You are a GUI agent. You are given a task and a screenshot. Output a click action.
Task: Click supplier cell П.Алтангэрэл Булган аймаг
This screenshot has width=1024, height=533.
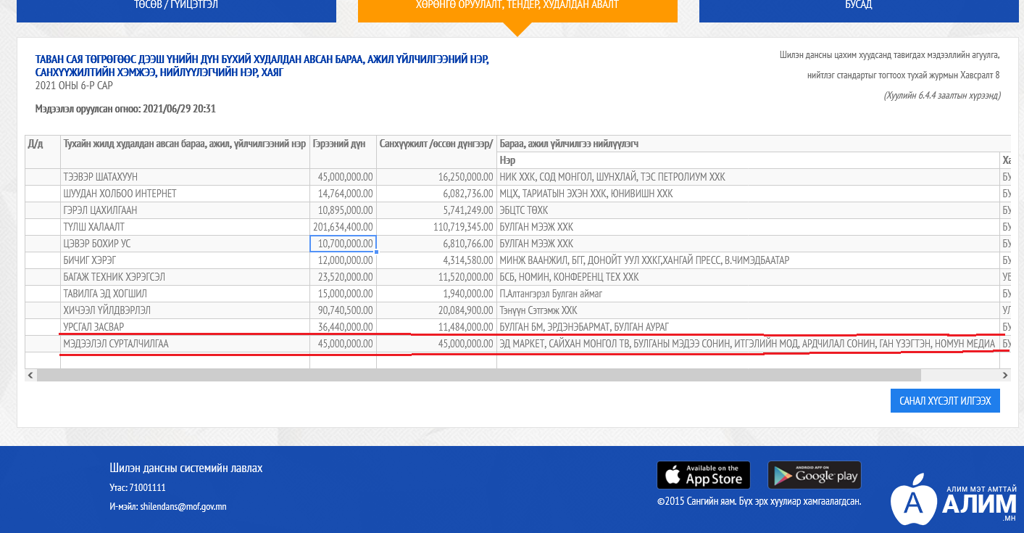(748, 294)
